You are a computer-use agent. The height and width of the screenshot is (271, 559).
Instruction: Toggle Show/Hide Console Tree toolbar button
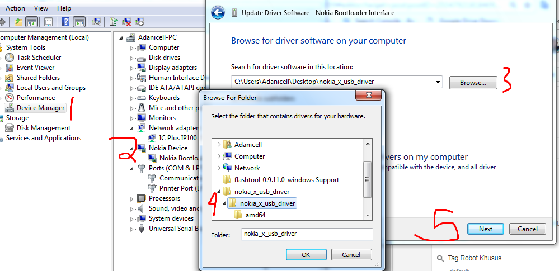click(32, 22)
